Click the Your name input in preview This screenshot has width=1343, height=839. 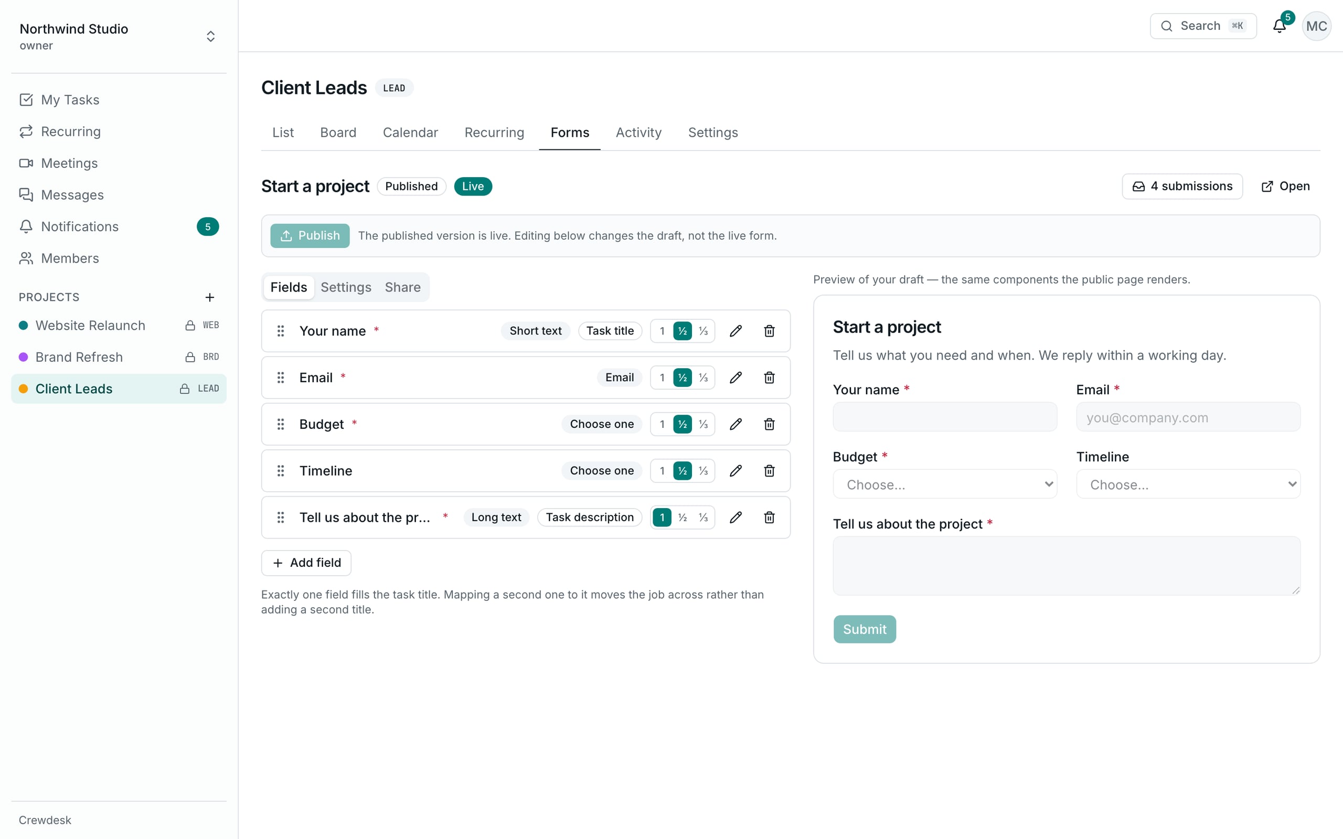click(944, 417)
